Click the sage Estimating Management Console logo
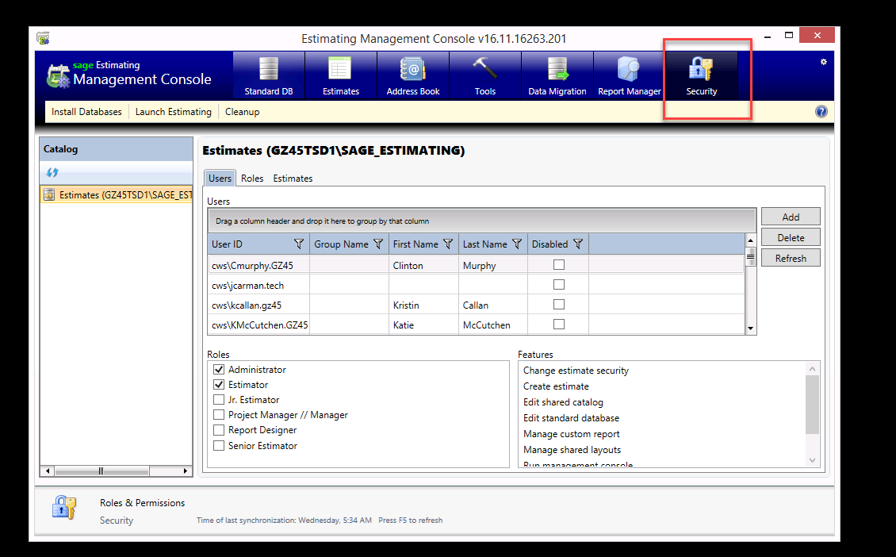The height and width of the screenshot is (557, 896). click(129, 75)
